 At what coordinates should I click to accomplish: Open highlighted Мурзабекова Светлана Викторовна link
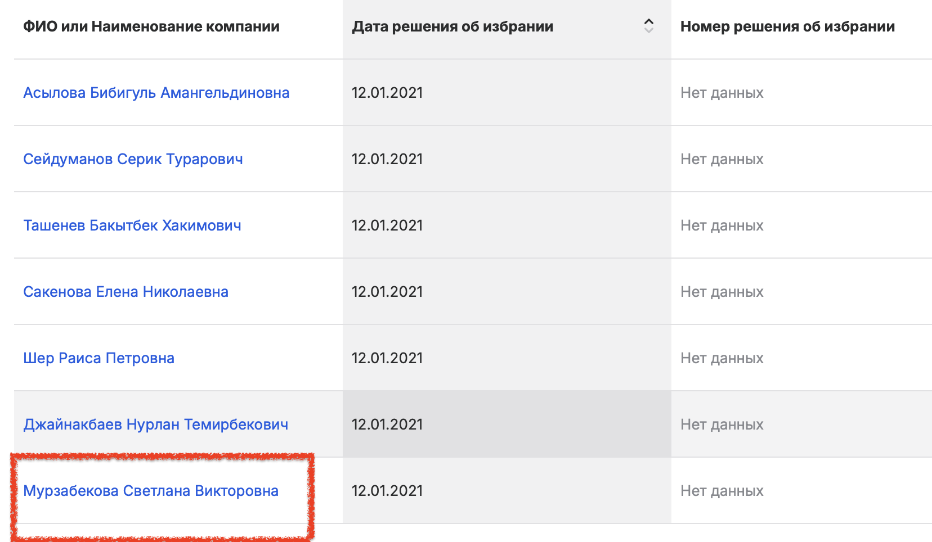pyautogui.click(x=151, y=491)
